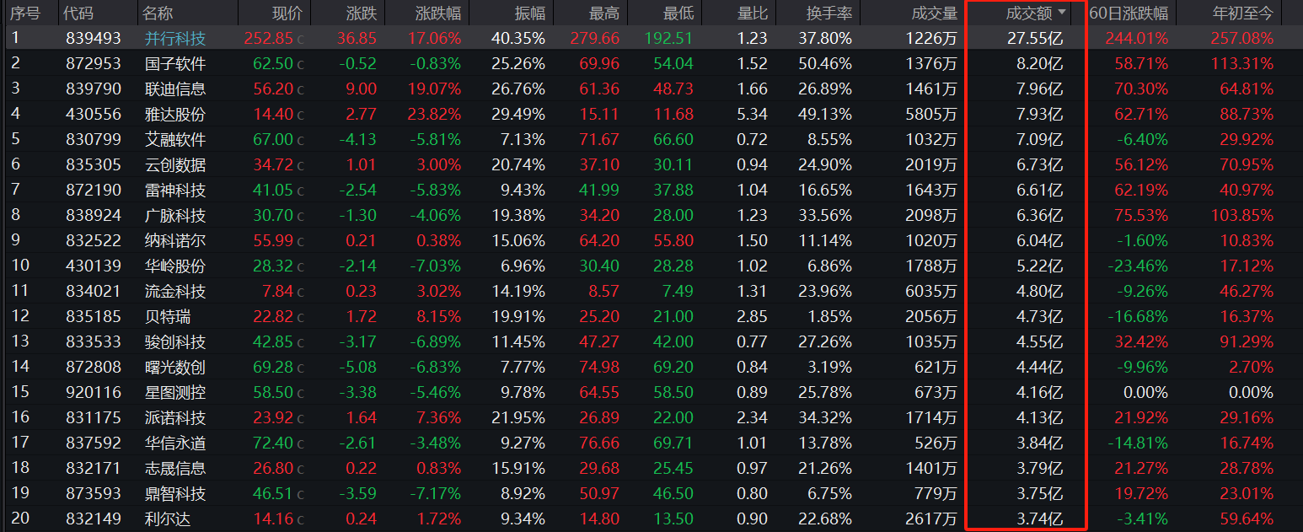This screenshot has width=1303, height=532.
Task: Select stock code 920116
Action: (93, 392)
